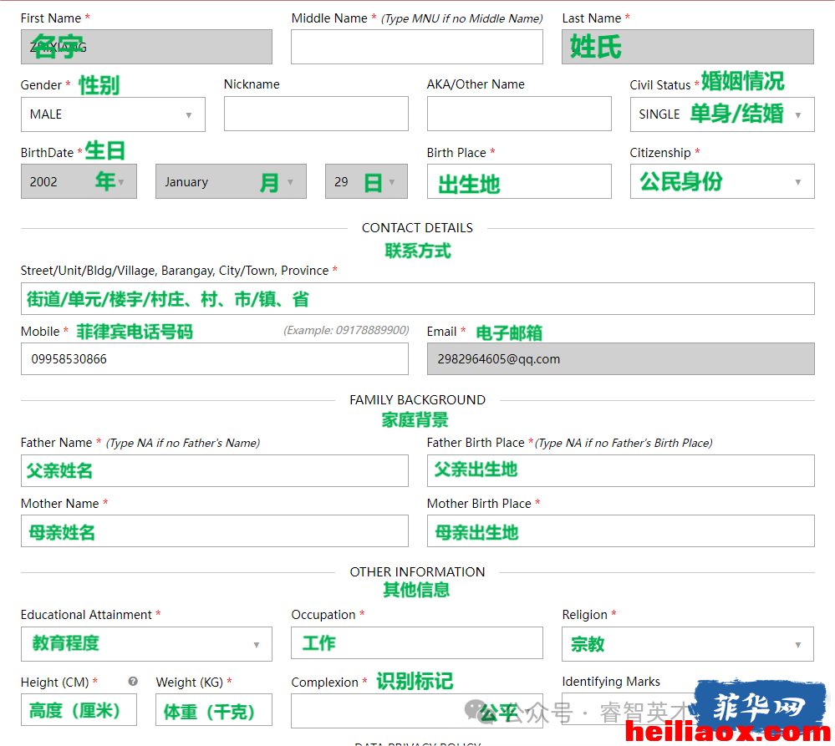
Task: Open the birth day dropdown showing 29
Action: tap(366, 181)
